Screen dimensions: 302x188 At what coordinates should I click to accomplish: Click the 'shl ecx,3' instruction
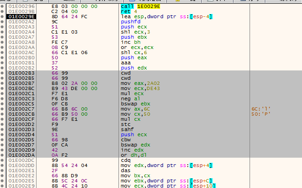[x=135, y=32]
